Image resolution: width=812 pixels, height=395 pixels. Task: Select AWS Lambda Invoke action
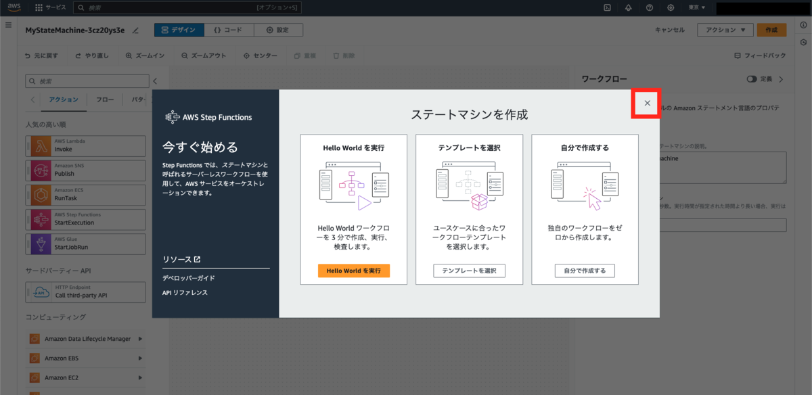click(x=86, y=146)
